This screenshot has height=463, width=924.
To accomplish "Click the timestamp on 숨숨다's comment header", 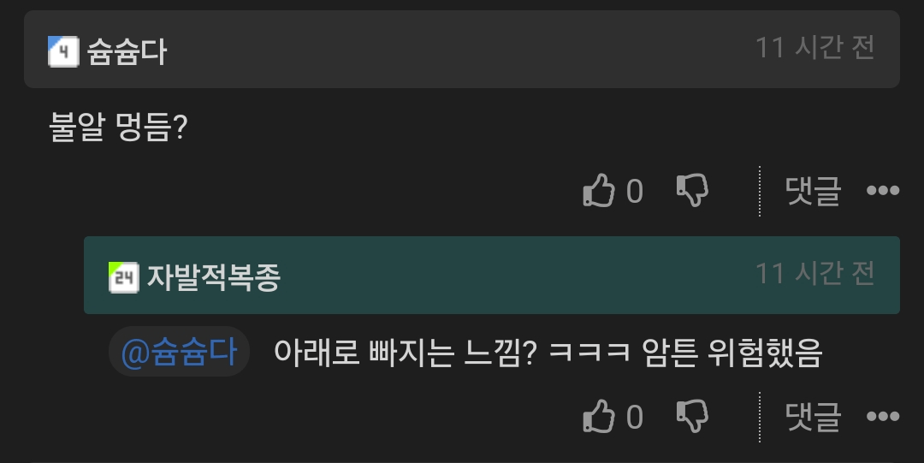I will coord(815,47).
